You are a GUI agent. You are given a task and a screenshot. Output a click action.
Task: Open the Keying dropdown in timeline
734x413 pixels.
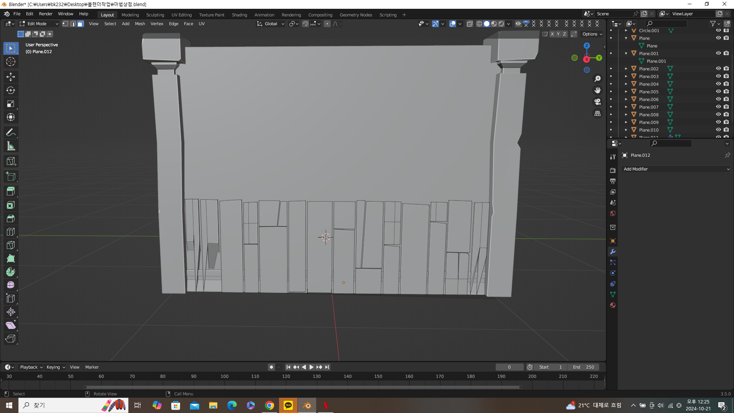(x=56, y=367)
